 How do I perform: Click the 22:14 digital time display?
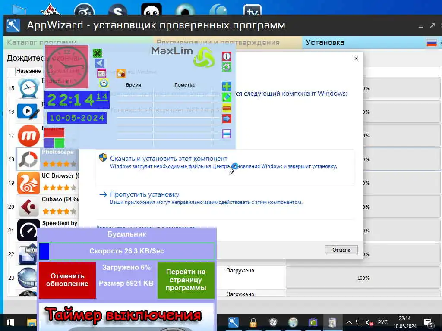[77, 100]
